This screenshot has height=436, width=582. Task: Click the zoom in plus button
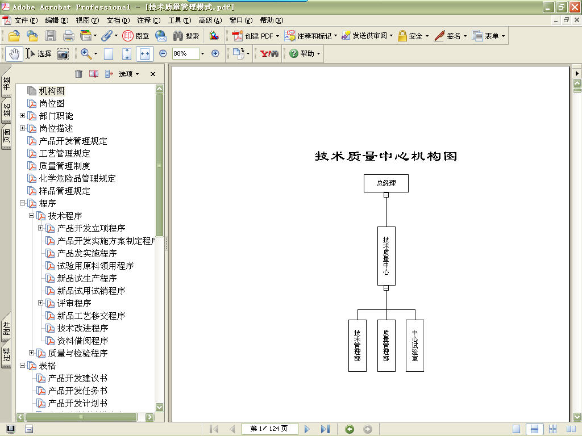pos(215,53)
